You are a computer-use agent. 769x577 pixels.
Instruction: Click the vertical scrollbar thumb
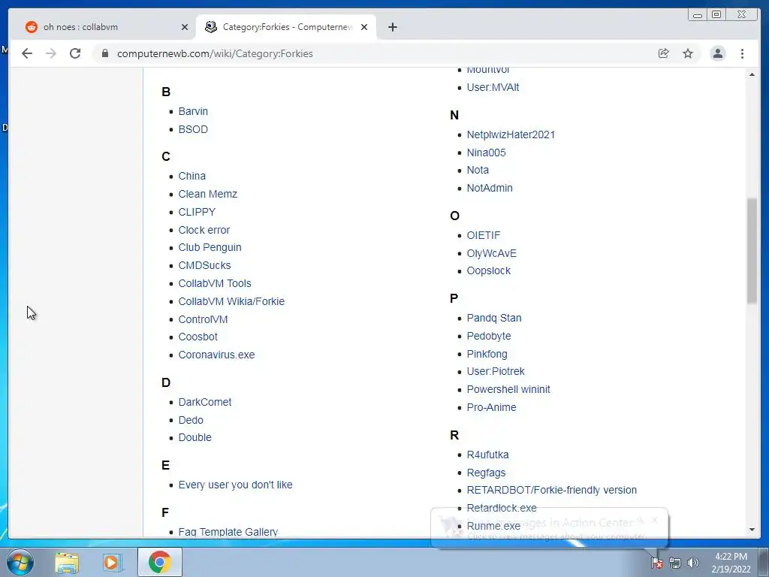752,251
